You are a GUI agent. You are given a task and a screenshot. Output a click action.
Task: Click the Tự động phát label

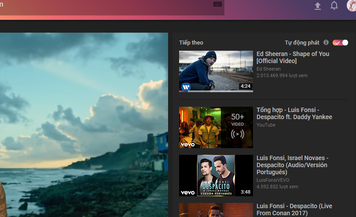302,42
